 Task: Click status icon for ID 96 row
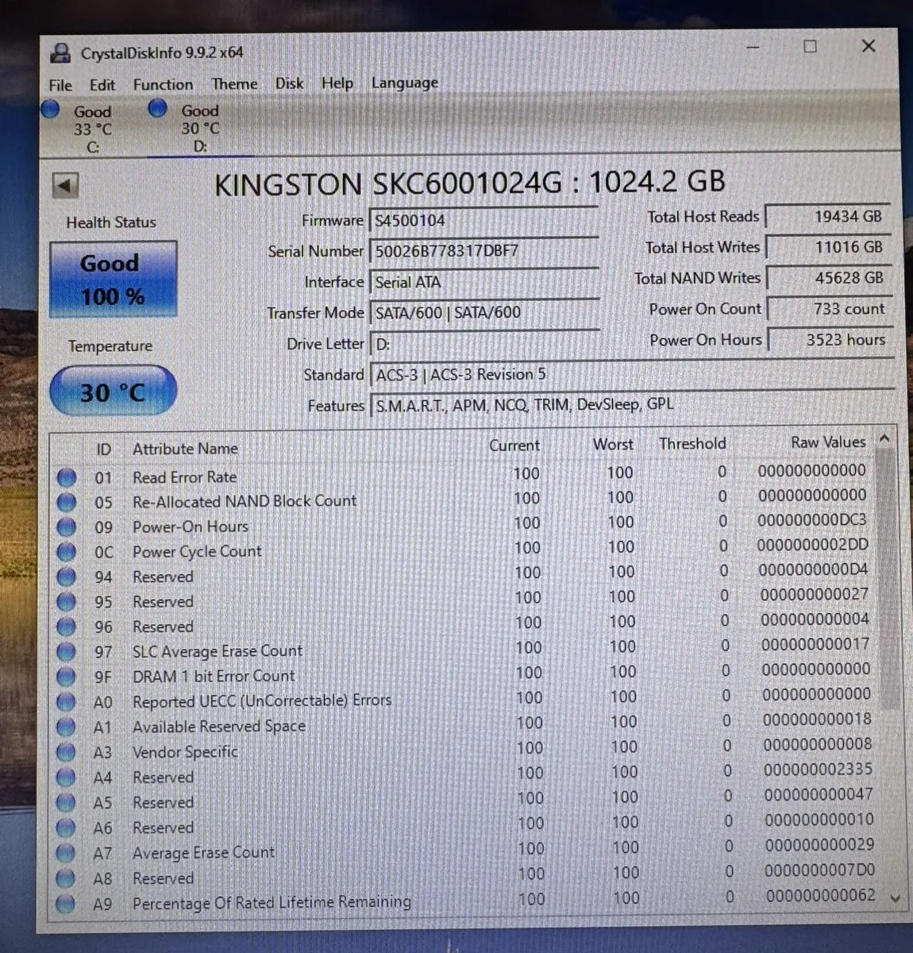click(67, 627)
